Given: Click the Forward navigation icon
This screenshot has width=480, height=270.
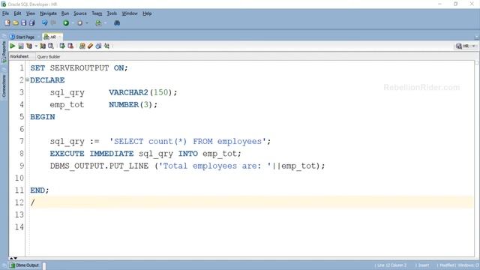Looking at the screenshot, I should pos(80,23).
